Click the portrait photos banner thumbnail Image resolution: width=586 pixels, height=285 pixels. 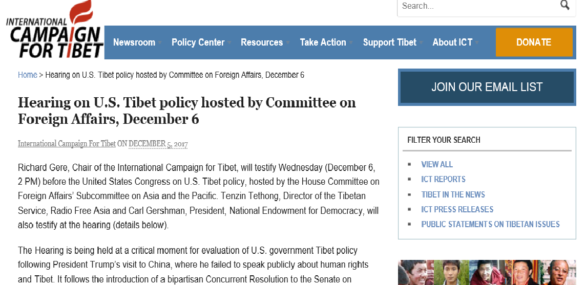487,272
